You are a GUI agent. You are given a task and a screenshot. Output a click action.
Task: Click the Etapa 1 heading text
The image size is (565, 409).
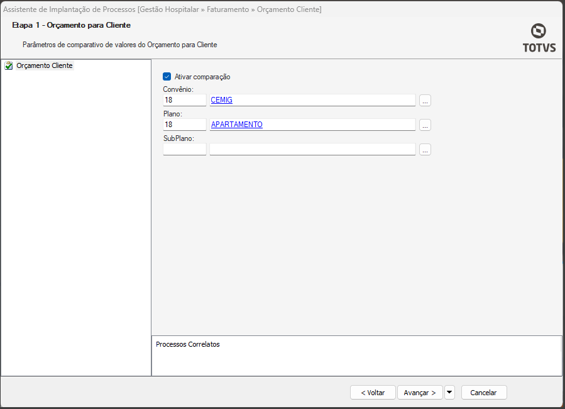click(x=72, y=25)
